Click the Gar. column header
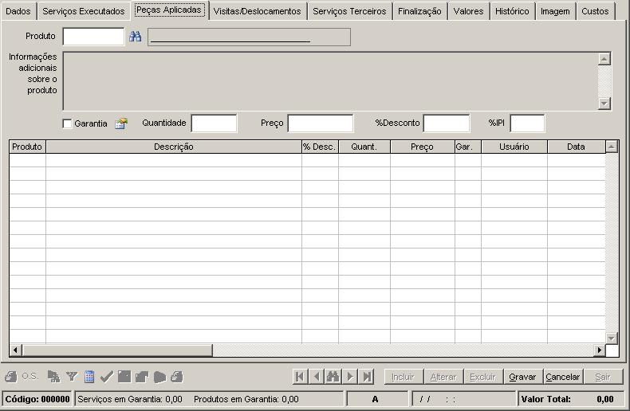This screenshot has width=630, height=411. [x=468, y=147]
